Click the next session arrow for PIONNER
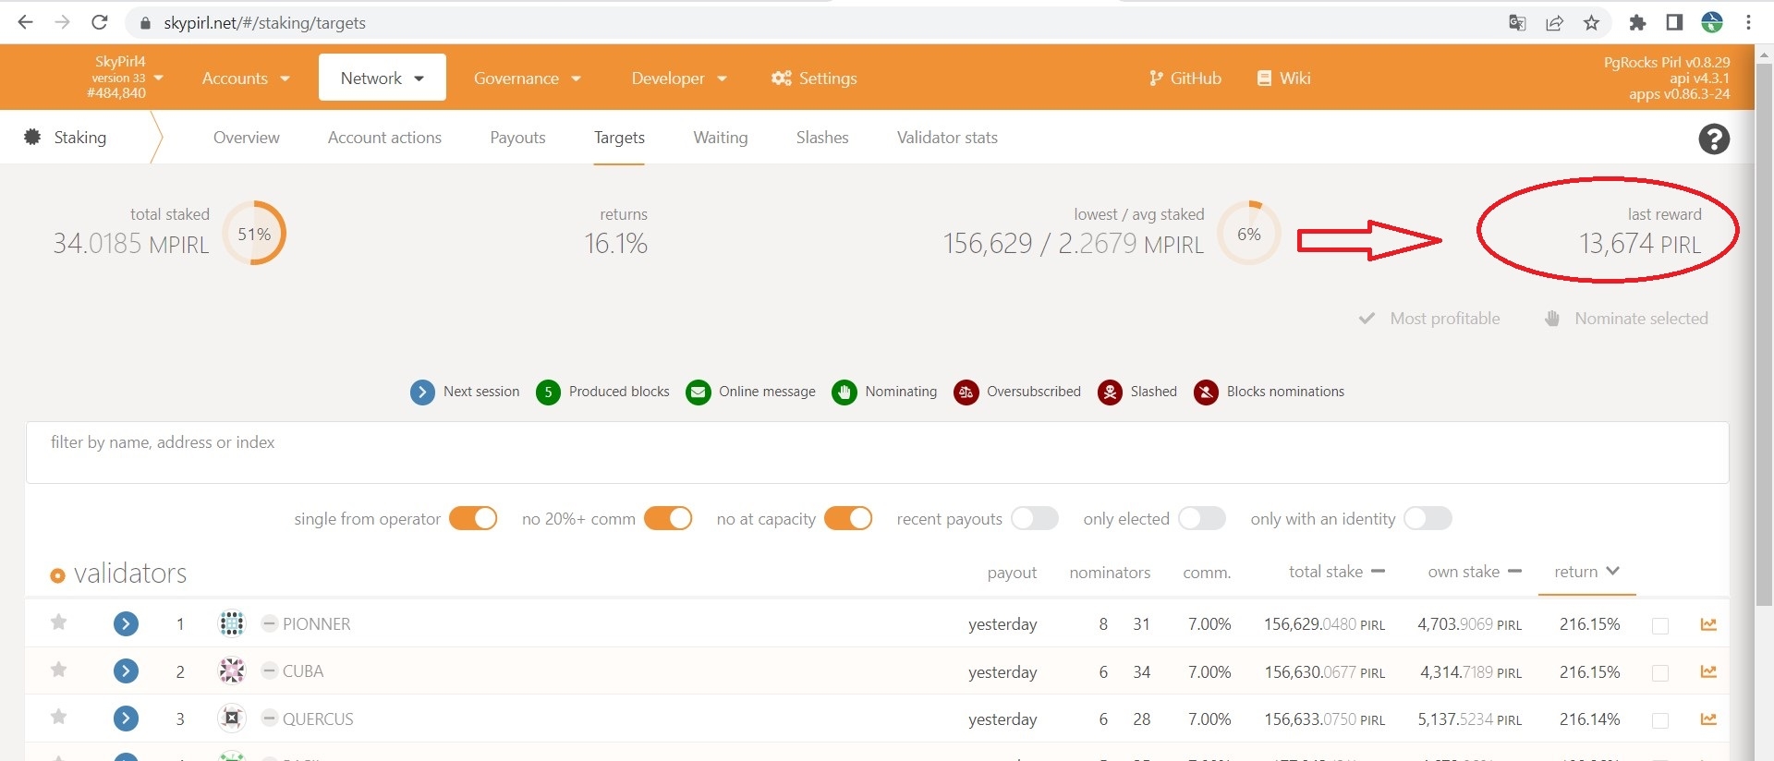Screen dimensions: 1774x761 click(x=126, y=624)
